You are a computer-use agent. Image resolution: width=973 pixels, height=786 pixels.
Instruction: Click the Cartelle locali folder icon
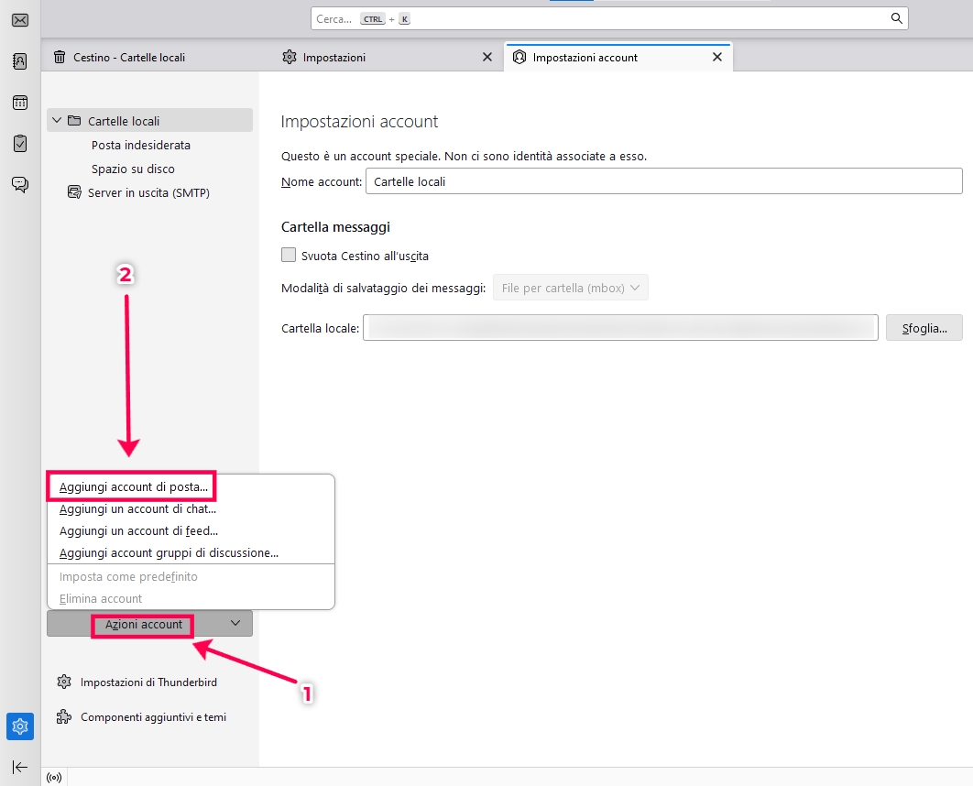coord(74,120)
